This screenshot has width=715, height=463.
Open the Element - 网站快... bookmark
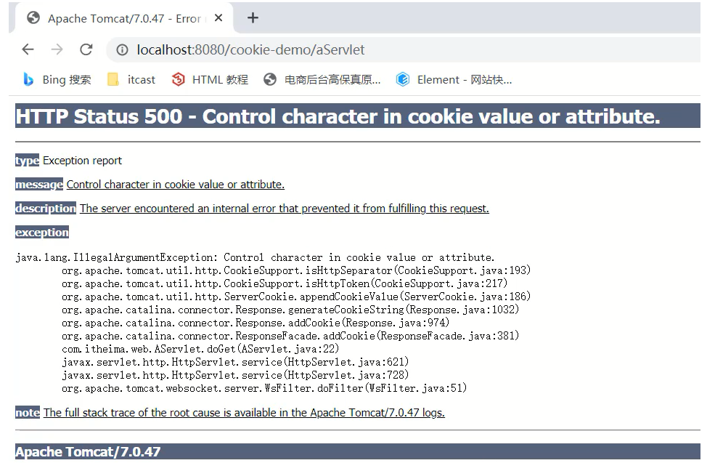pos(454,79)
